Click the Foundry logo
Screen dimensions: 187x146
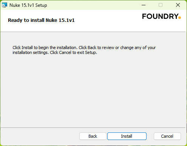click(x=162, y=16)
